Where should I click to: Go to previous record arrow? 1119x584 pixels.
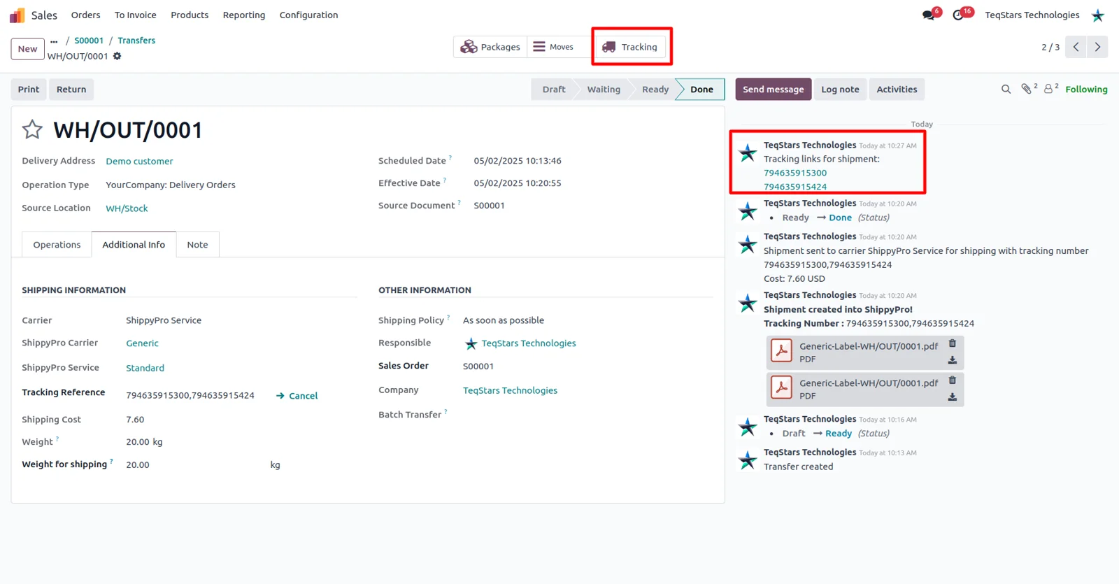click(x=1076, y=47)
